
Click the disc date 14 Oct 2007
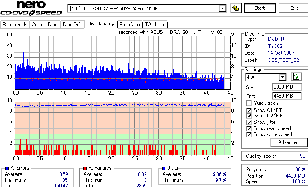[281, 53]
